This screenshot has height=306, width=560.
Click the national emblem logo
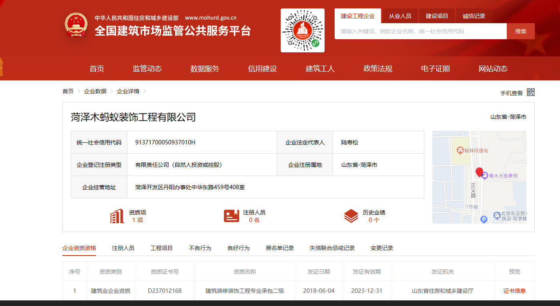pos(76,24)
